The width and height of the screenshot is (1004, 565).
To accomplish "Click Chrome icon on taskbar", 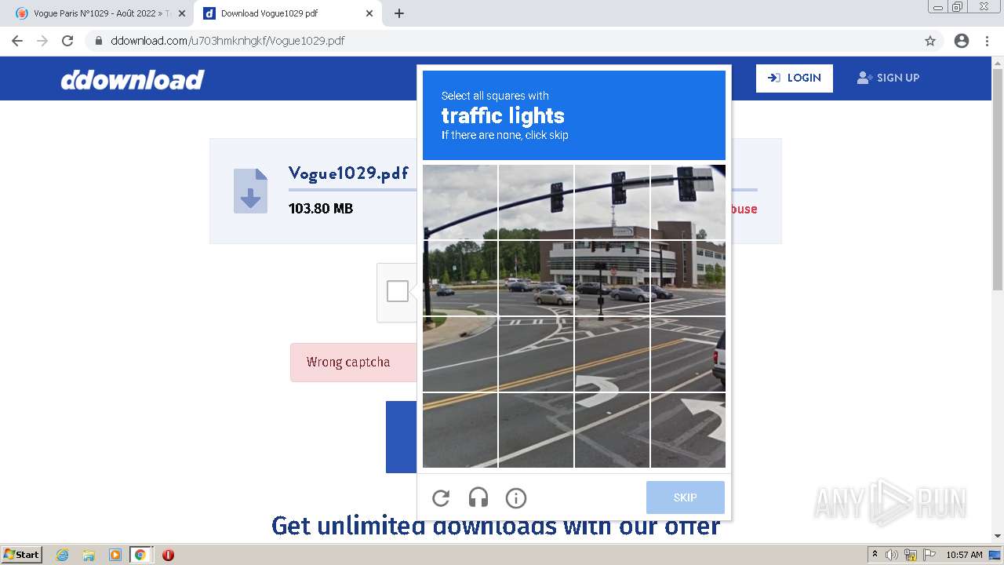I will point(140,555).
